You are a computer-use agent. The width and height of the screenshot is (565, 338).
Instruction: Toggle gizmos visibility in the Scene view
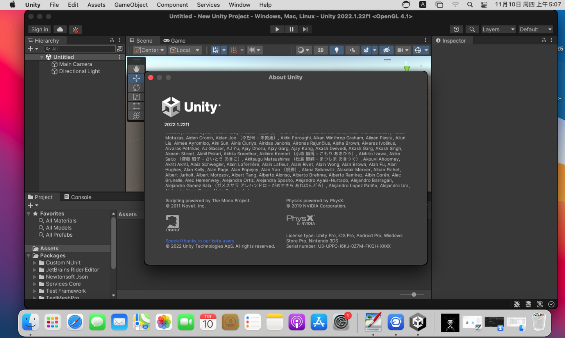click(x=418, y=50)
